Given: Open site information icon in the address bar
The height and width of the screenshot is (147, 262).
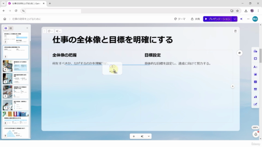Looking at the screenshot, I should coord(23,11).
